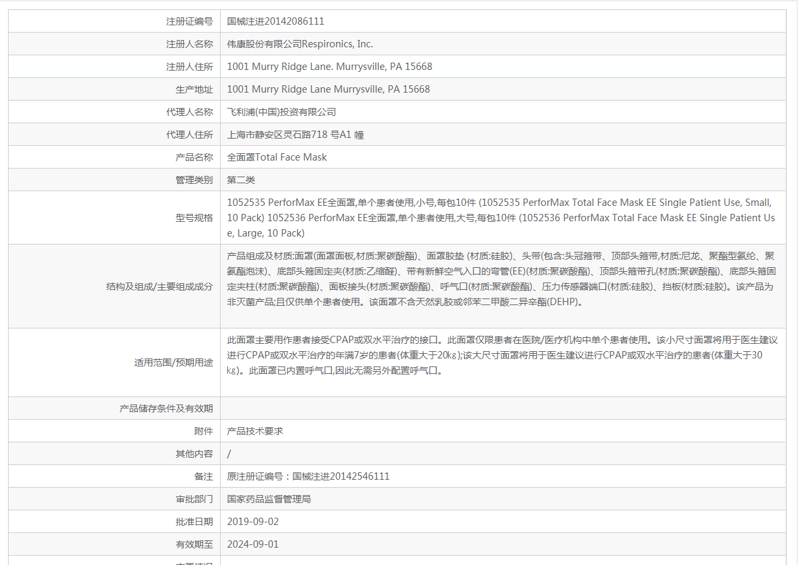
Task: Select the text 国家药品监督管理局
Action: (x=269, y=500)
